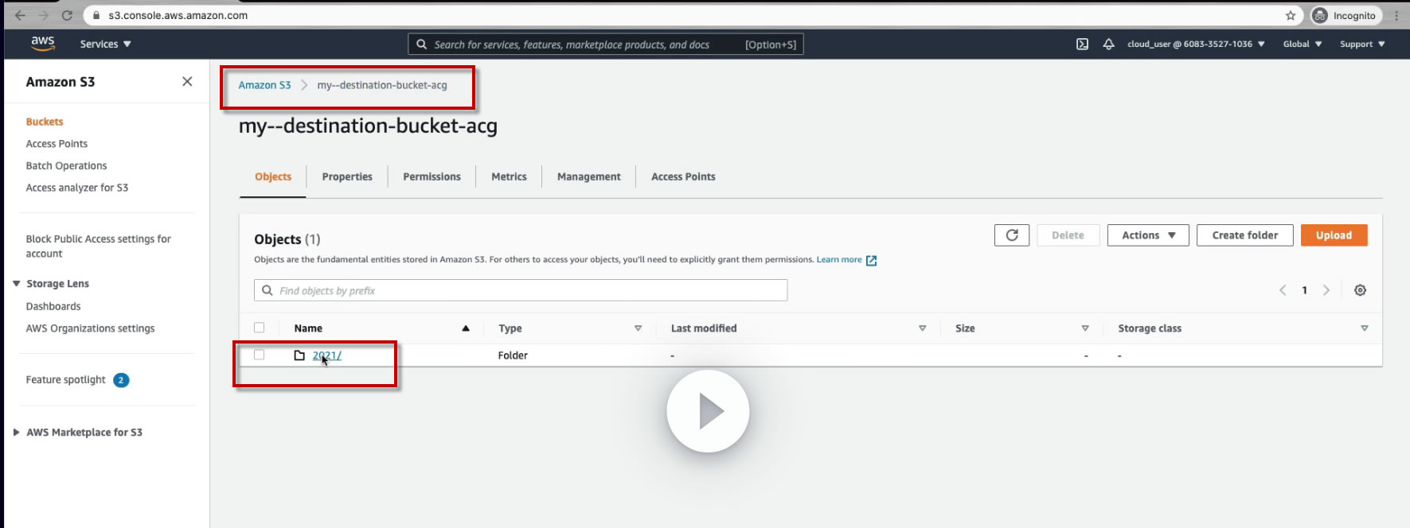The image size is (1410, 528).
Task: Click my--destination-bucket-acg breadcrumb text
Action: coord(382,85)
